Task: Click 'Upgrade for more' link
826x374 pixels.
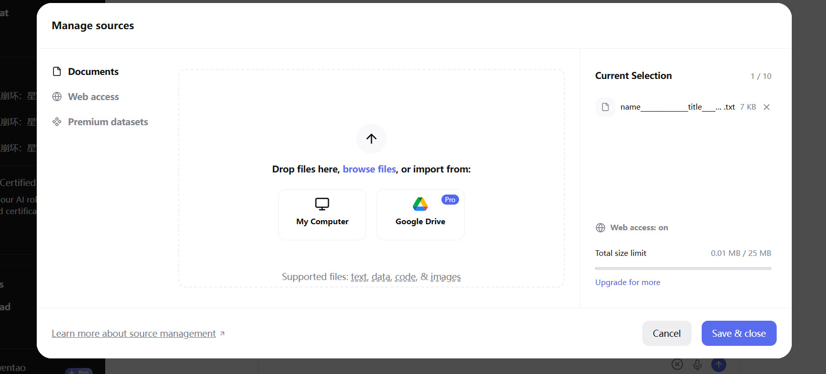Action: [628, 282]
